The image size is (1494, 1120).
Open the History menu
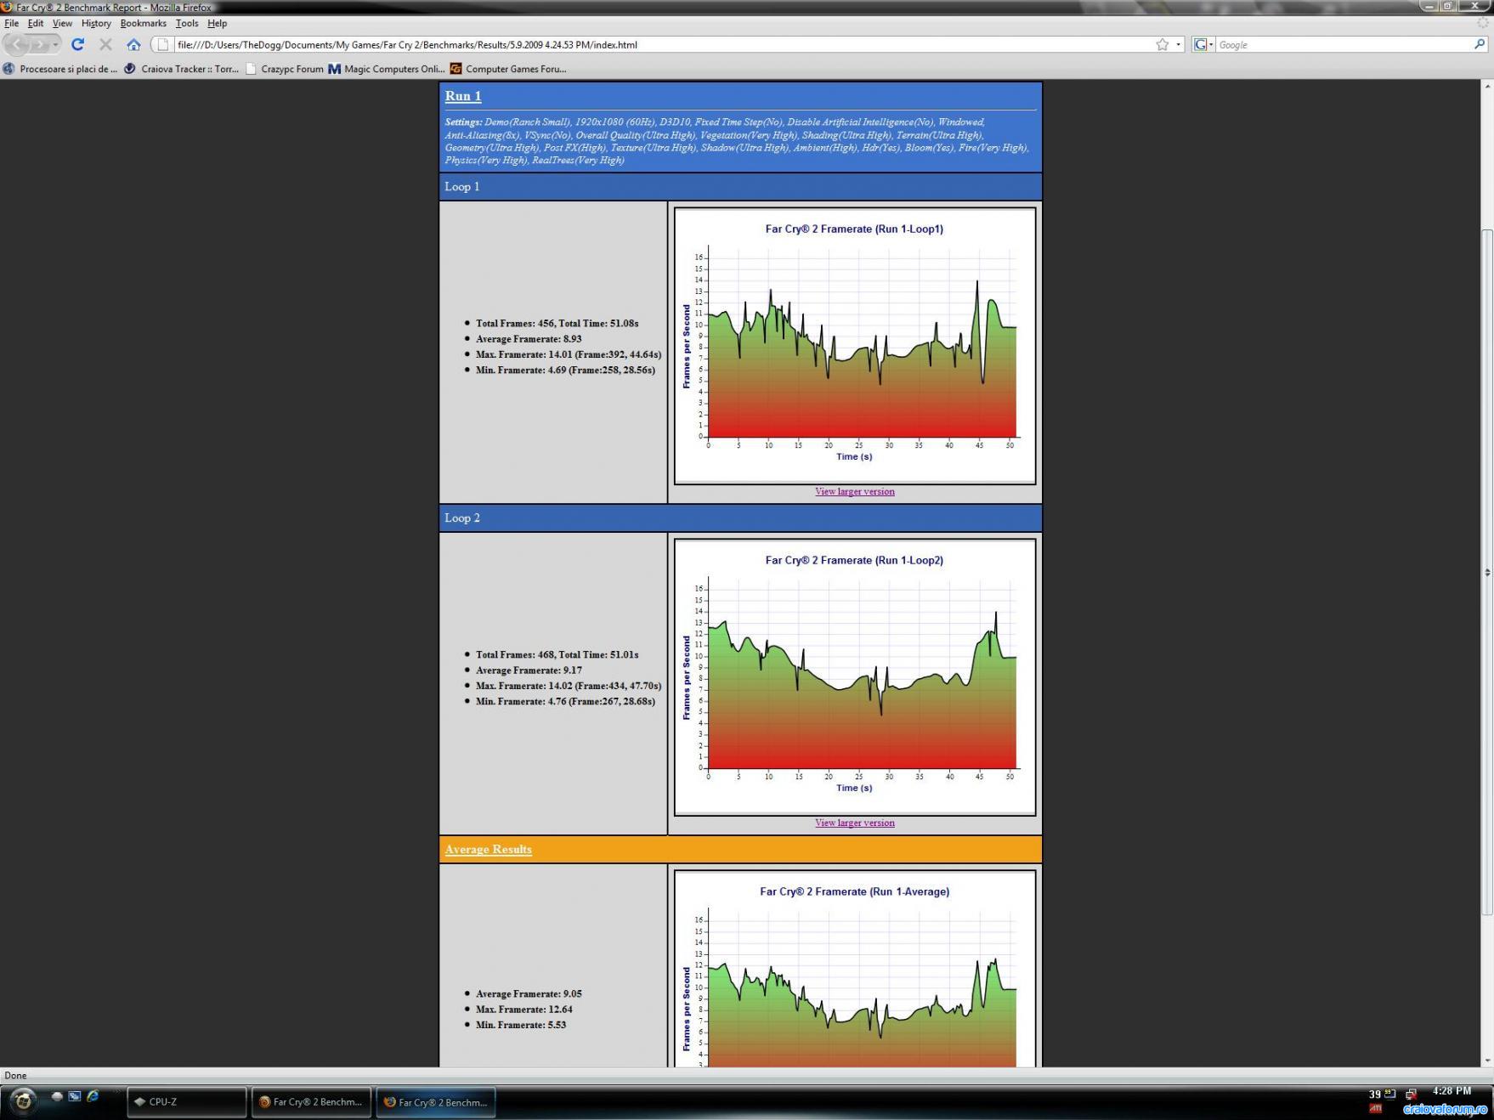(x=96, y=23)
